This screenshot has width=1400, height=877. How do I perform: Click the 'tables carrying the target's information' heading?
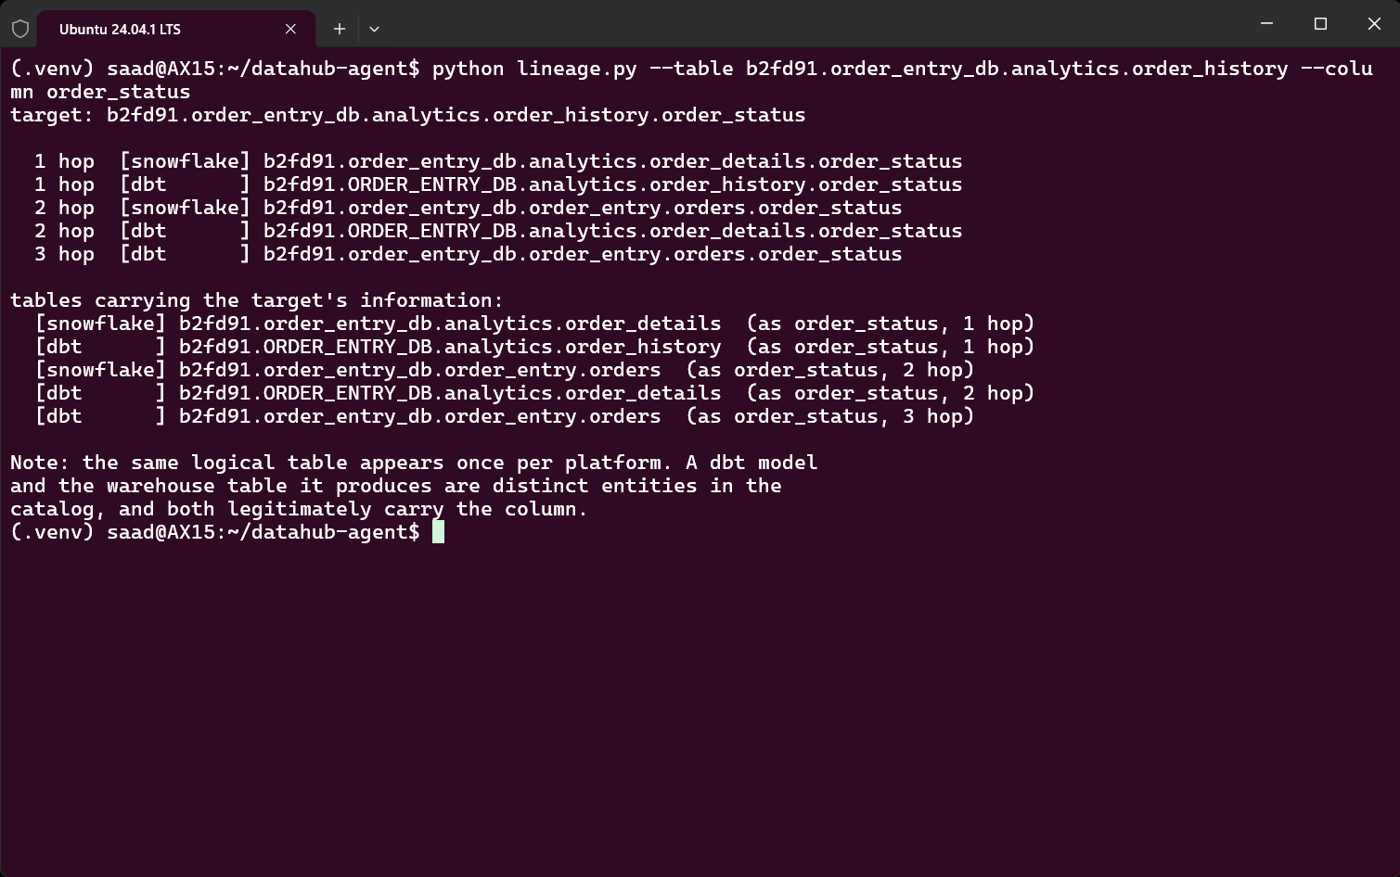point(257,300)
